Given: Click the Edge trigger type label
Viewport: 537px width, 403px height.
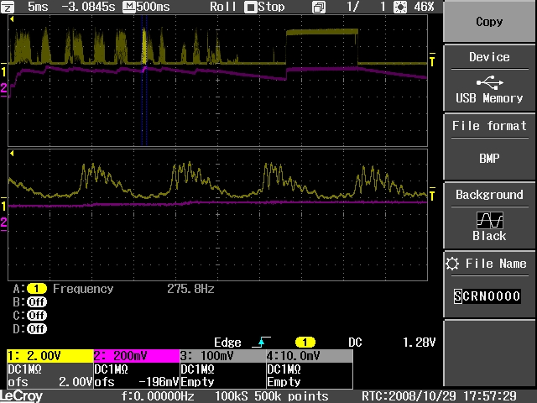Looking at the screenshot, I should coord(227,342).
